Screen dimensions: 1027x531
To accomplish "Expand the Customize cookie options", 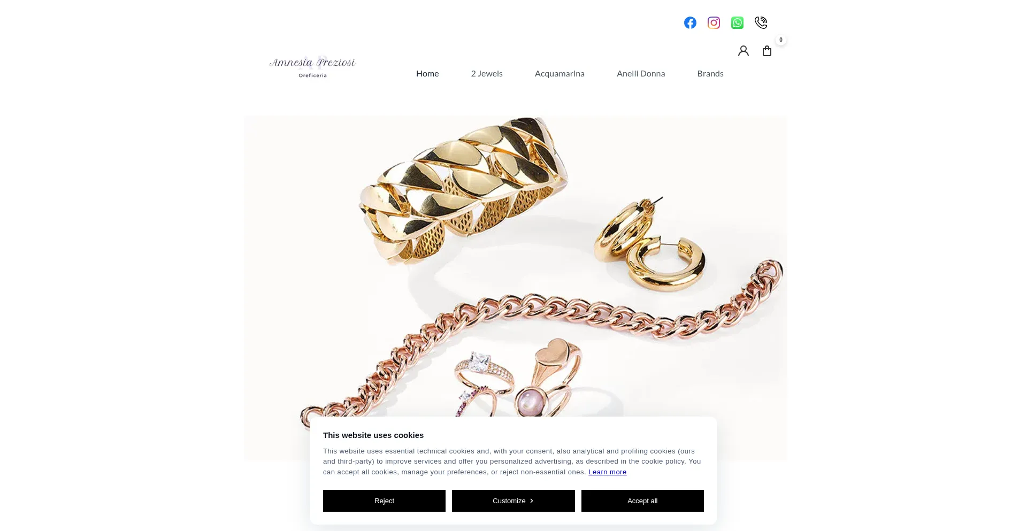I will coord(513,501).
